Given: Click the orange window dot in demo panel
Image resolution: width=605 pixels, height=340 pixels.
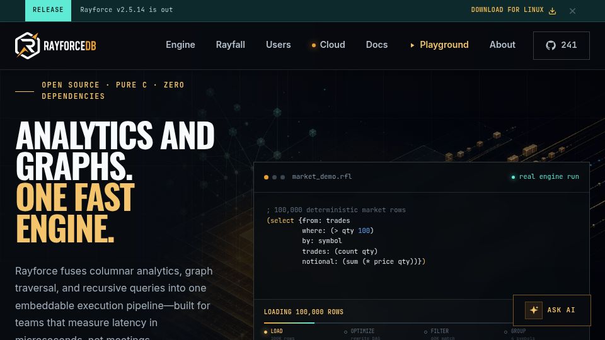Looking at the screenshot, I should 266,178.
